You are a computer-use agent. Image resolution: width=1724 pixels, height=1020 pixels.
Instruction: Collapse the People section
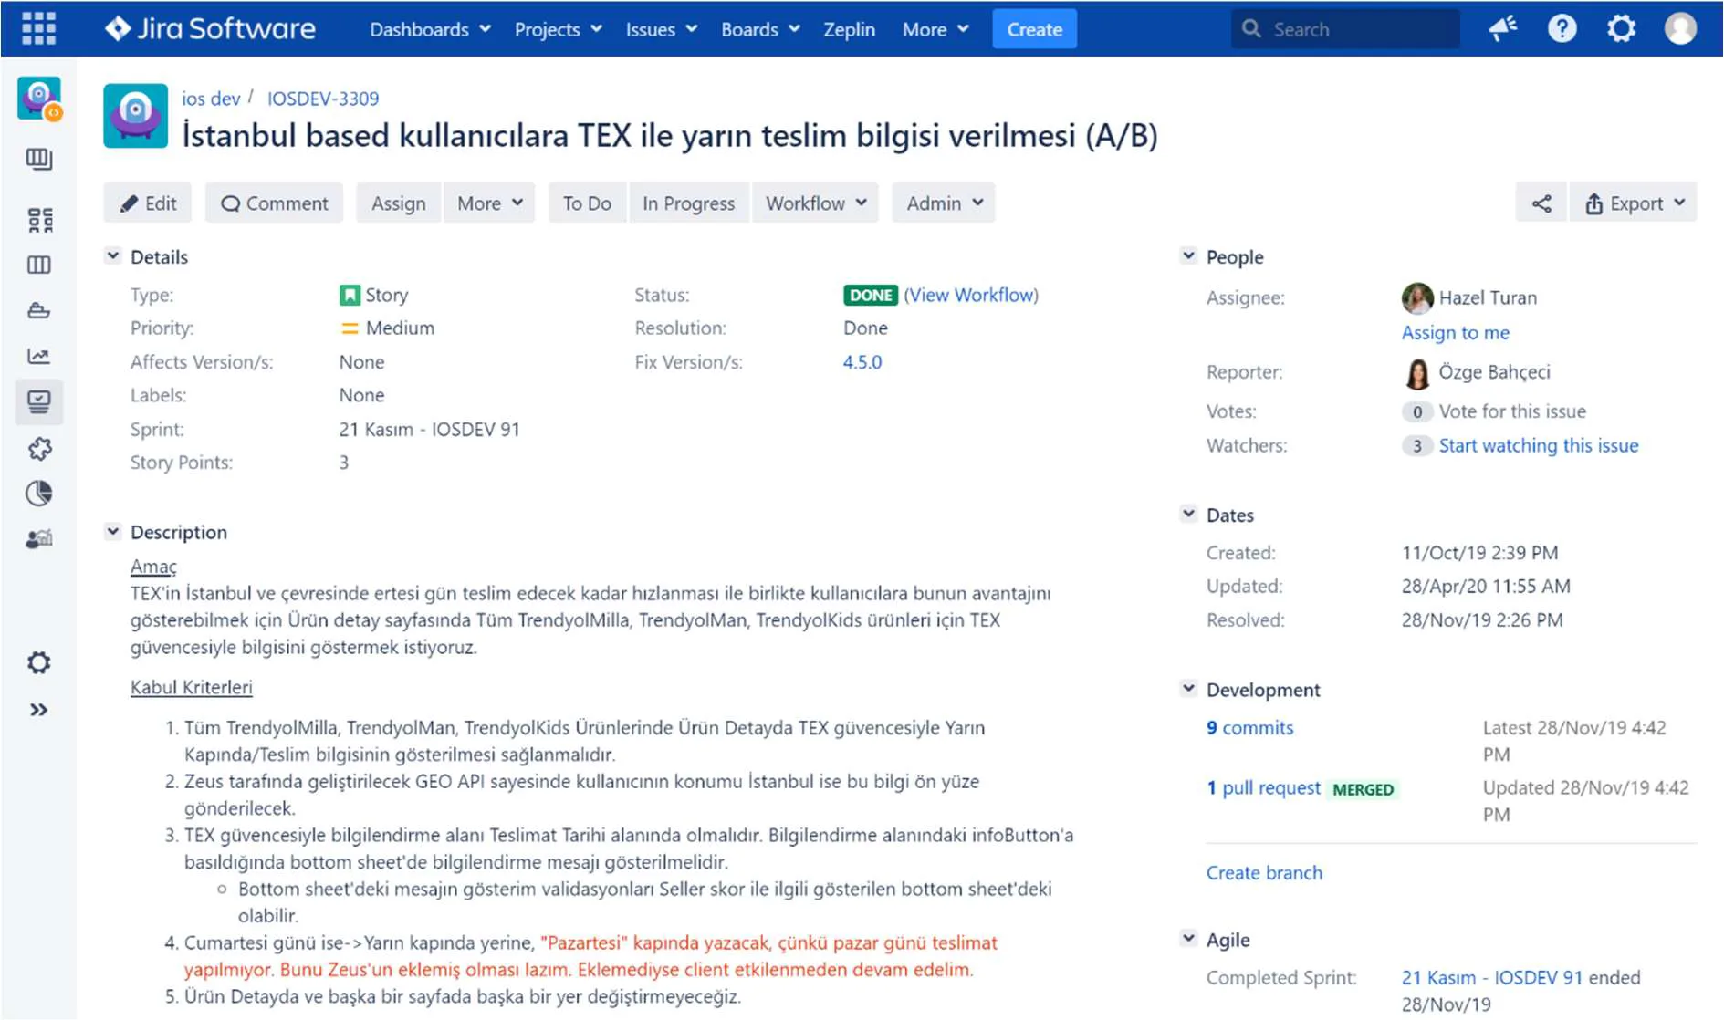[1188, 256]
